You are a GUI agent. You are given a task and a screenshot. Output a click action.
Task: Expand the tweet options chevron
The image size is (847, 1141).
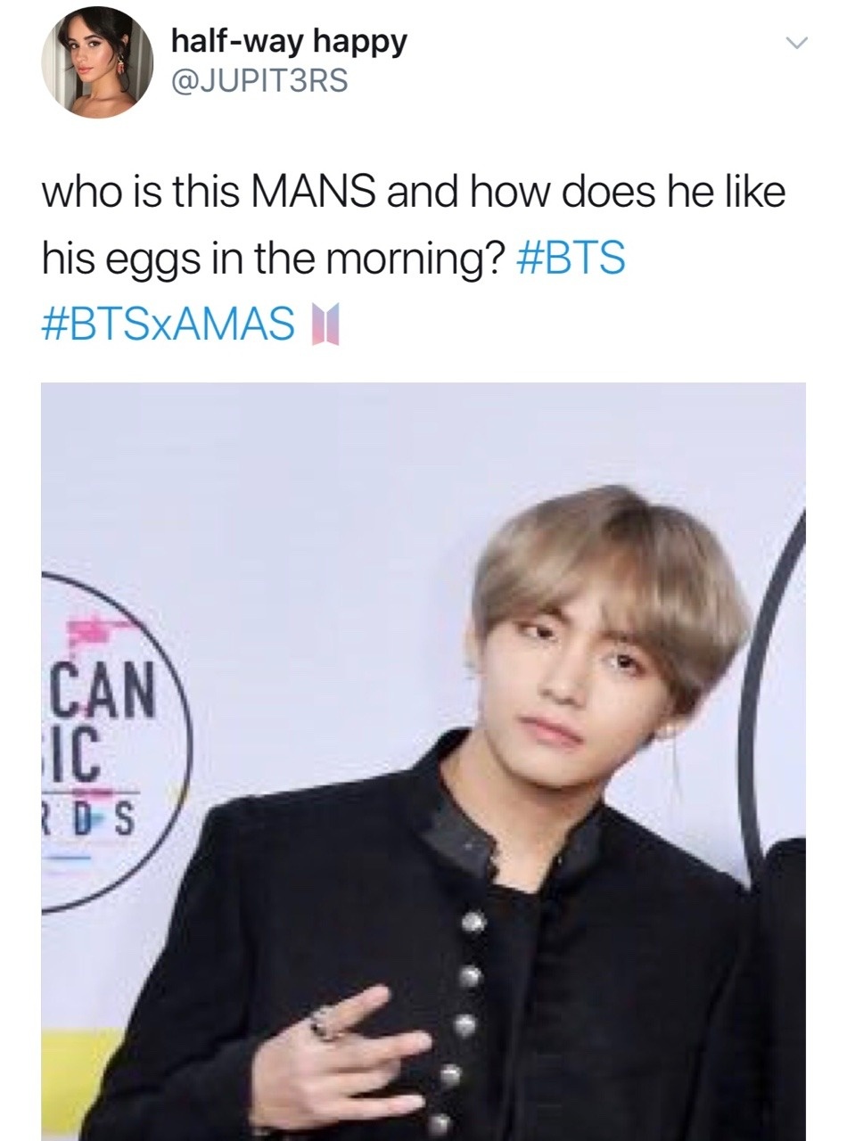click(x=796, y=44)
